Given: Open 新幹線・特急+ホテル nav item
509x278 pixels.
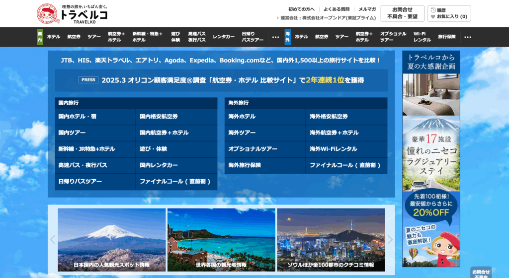Looking at the screenshot, I should pos(147,37).
